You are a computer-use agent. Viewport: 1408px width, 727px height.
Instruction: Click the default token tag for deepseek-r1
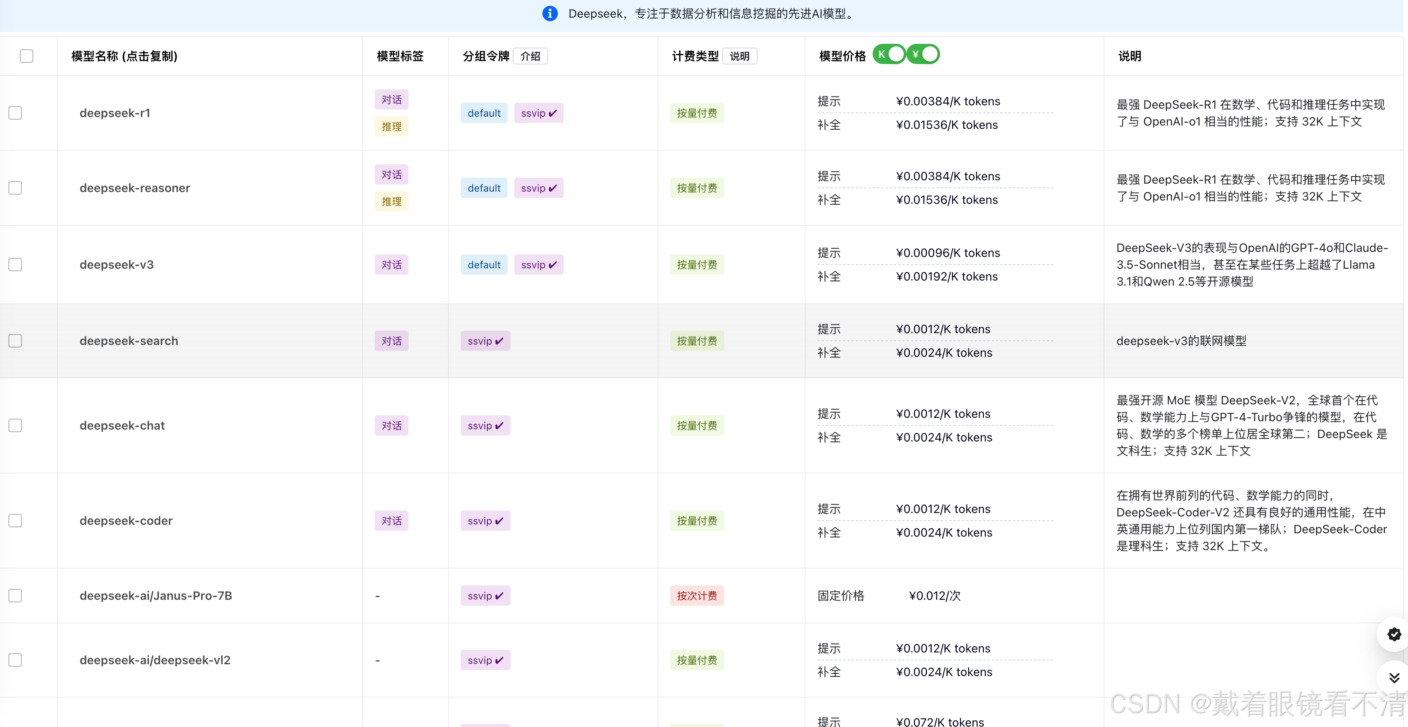click(484, 113)
